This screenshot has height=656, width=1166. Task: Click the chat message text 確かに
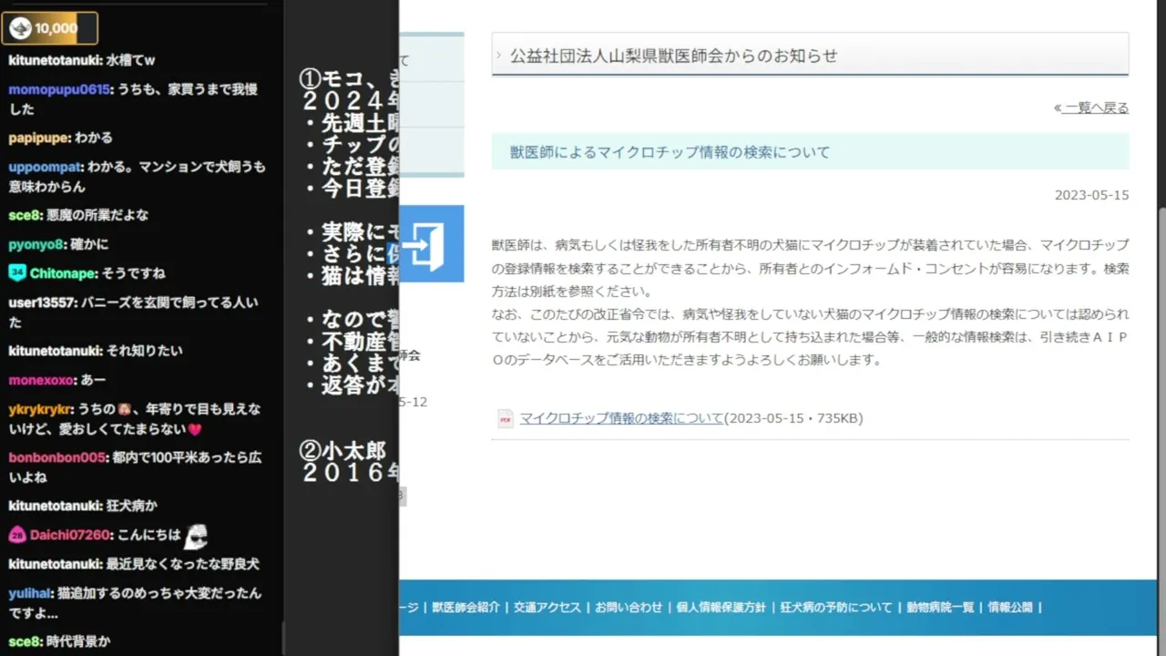point(89,244)
